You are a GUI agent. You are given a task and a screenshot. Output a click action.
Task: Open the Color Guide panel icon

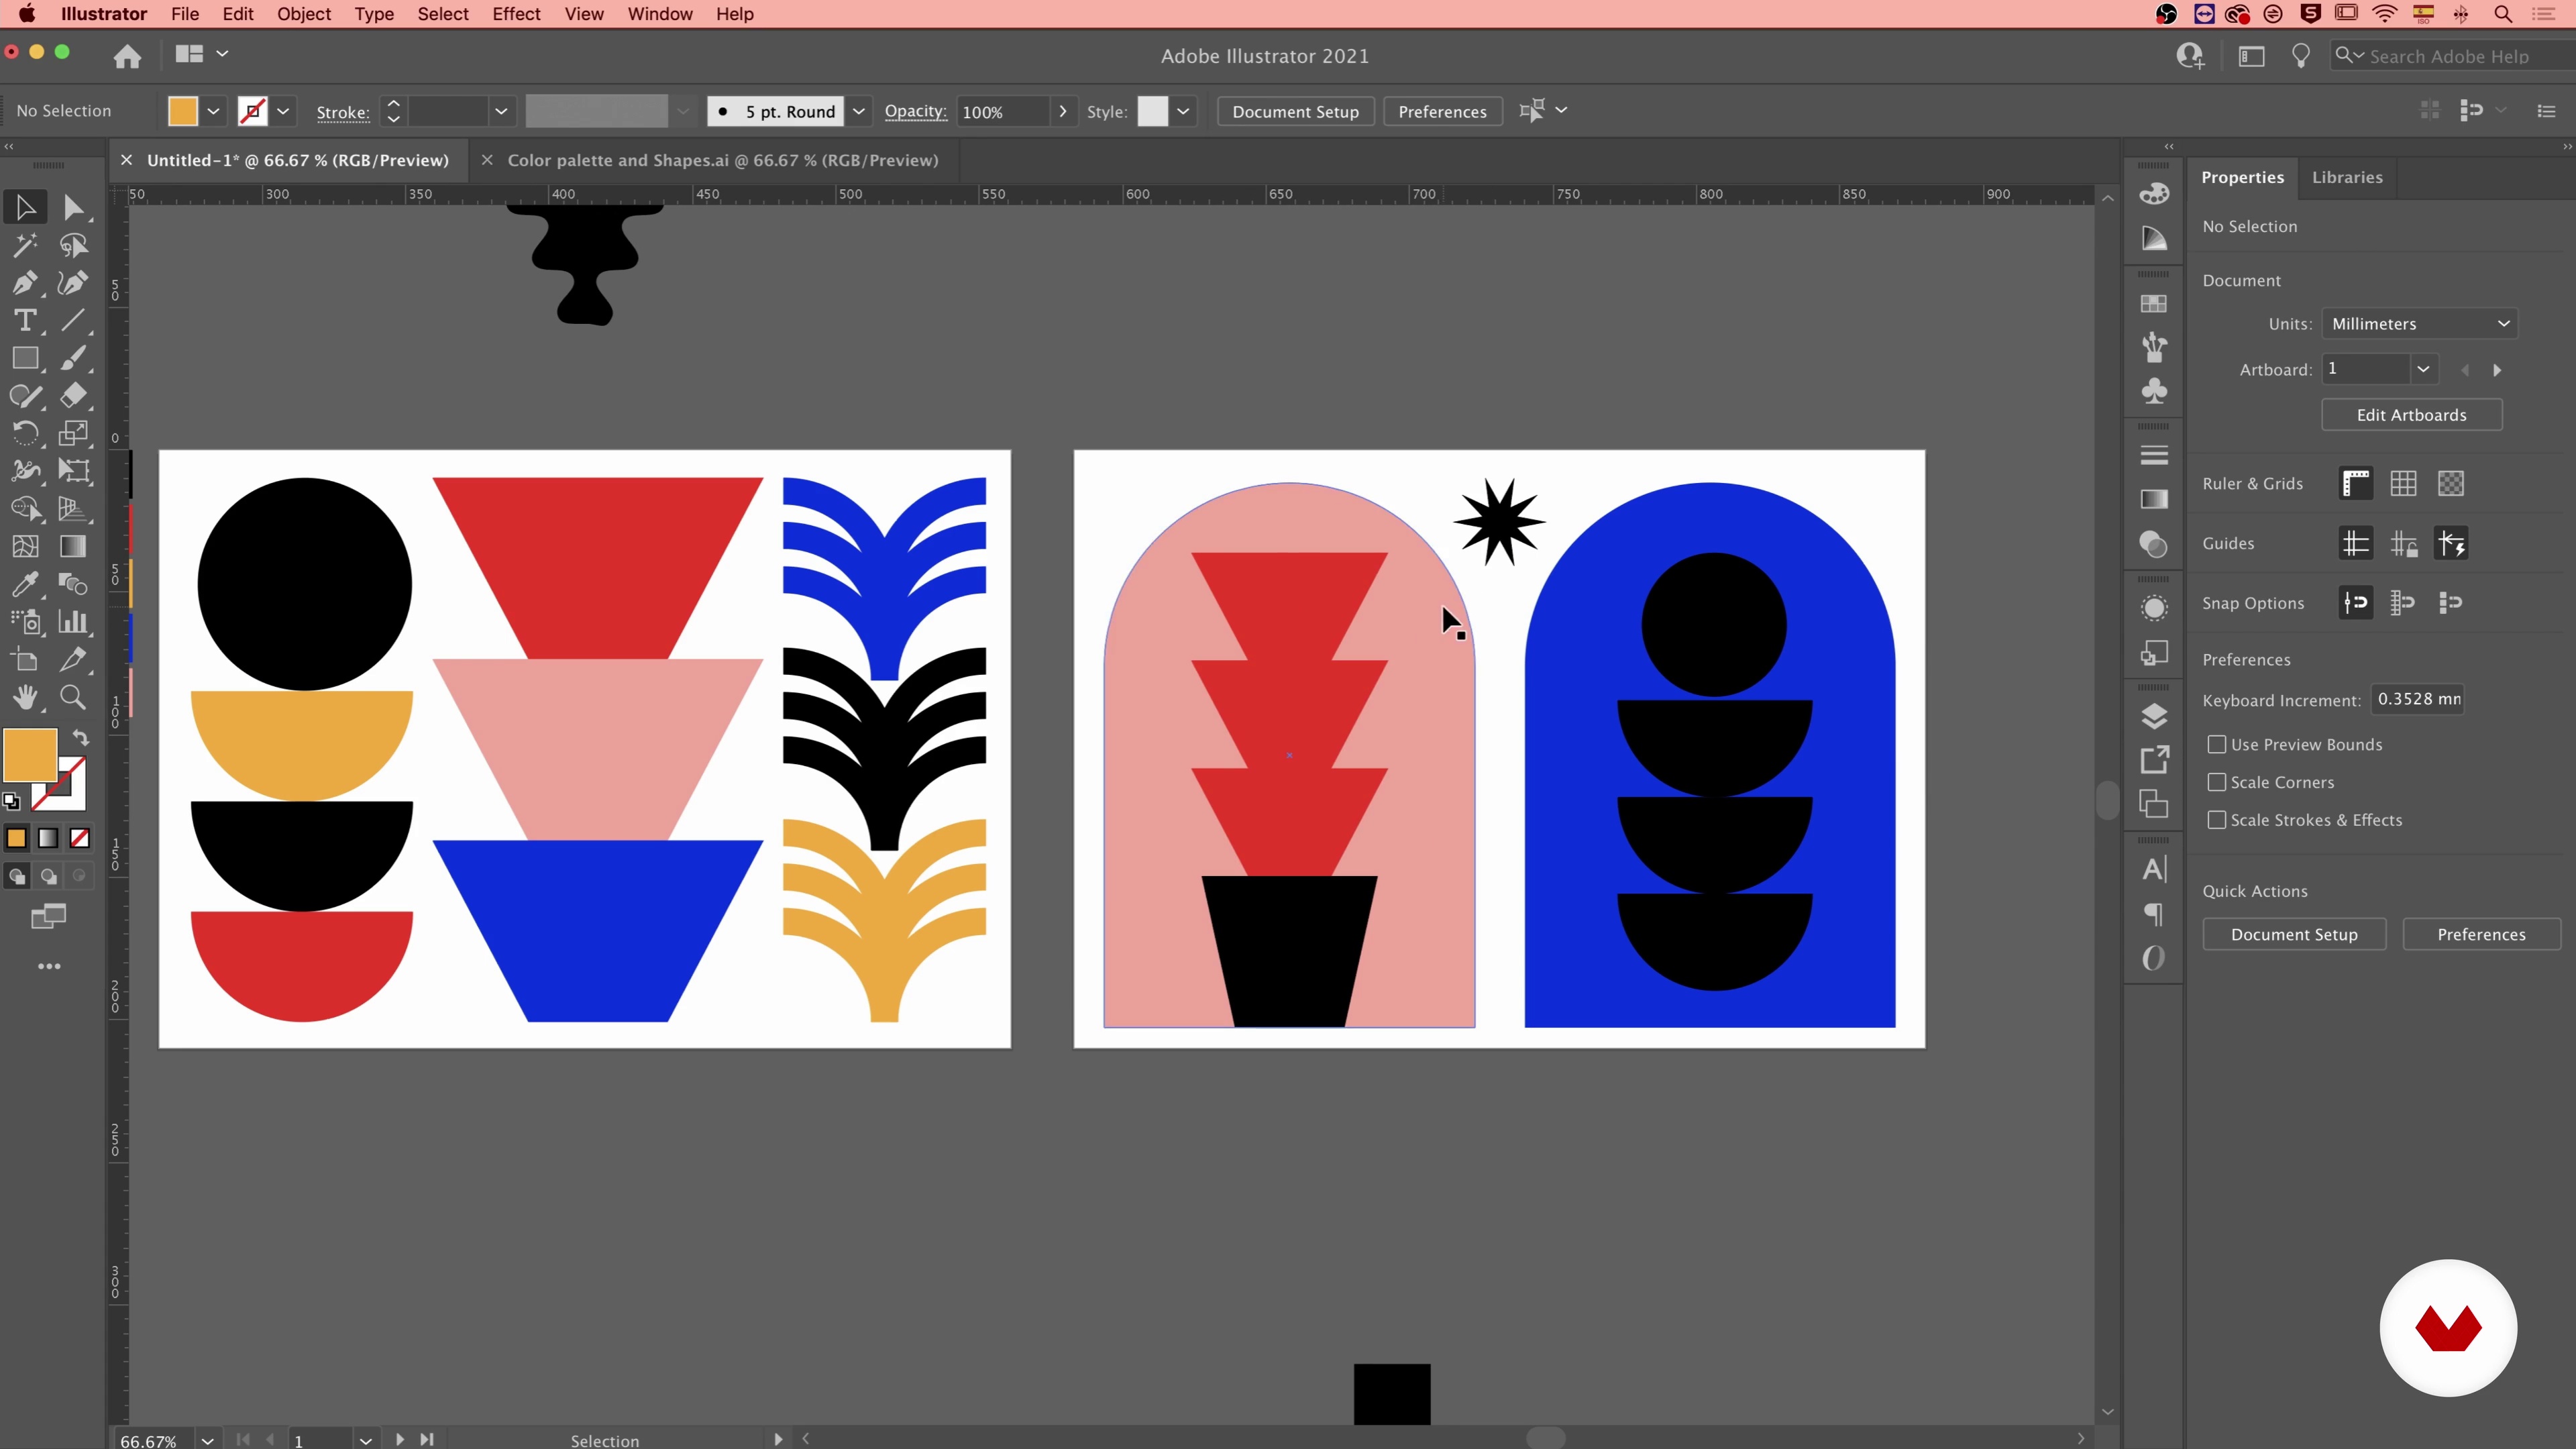tap(2154, 239)
